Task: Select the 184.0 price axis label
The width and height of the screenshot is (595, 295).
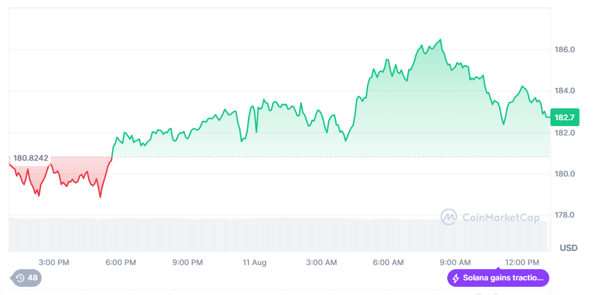Action: [x=565, y=91]
